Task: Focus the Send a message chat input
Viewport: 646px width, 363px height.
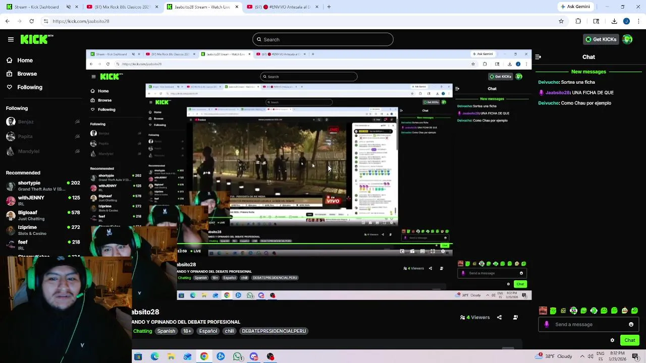Action: pos(588,324)
